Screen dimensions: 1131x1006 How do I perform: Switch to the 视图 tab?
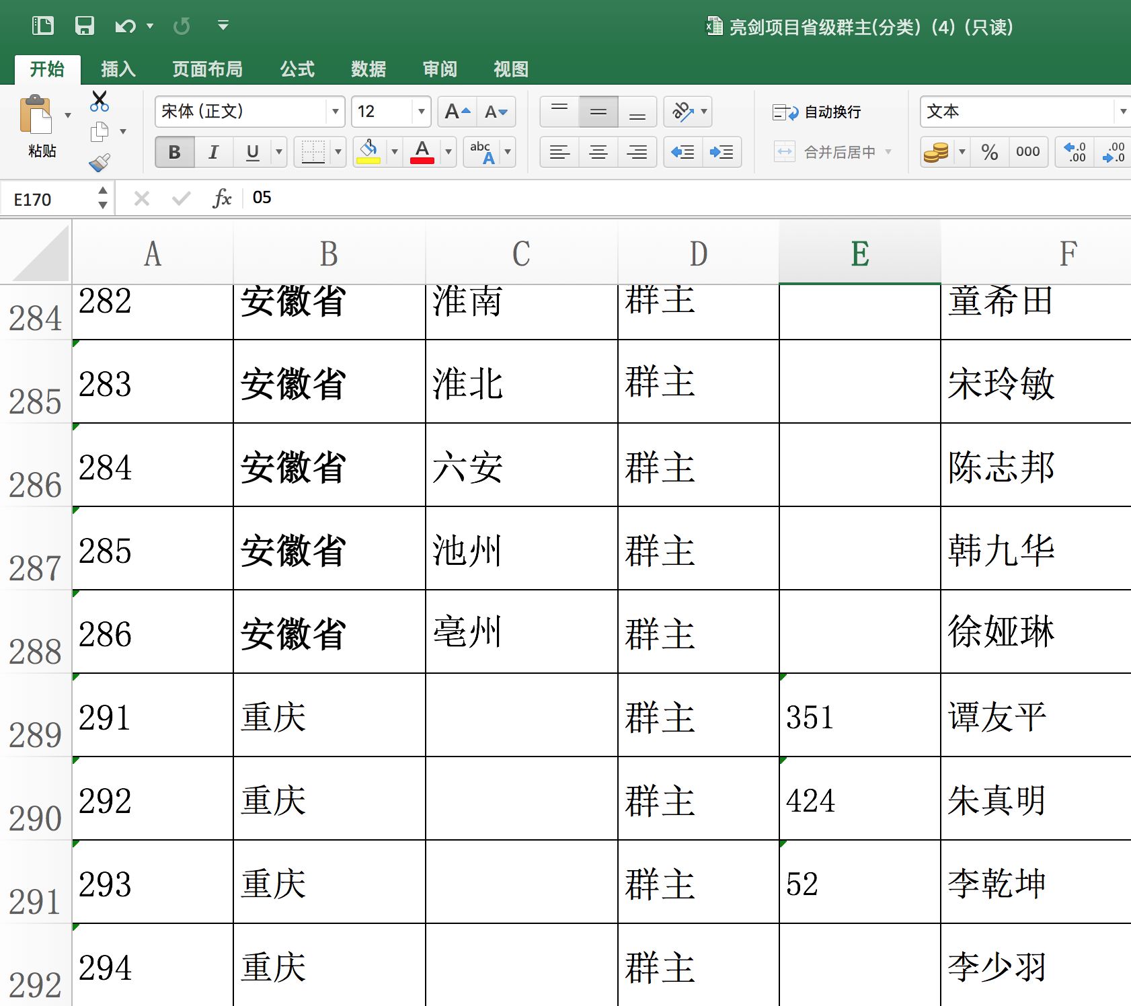coord(511,69)
